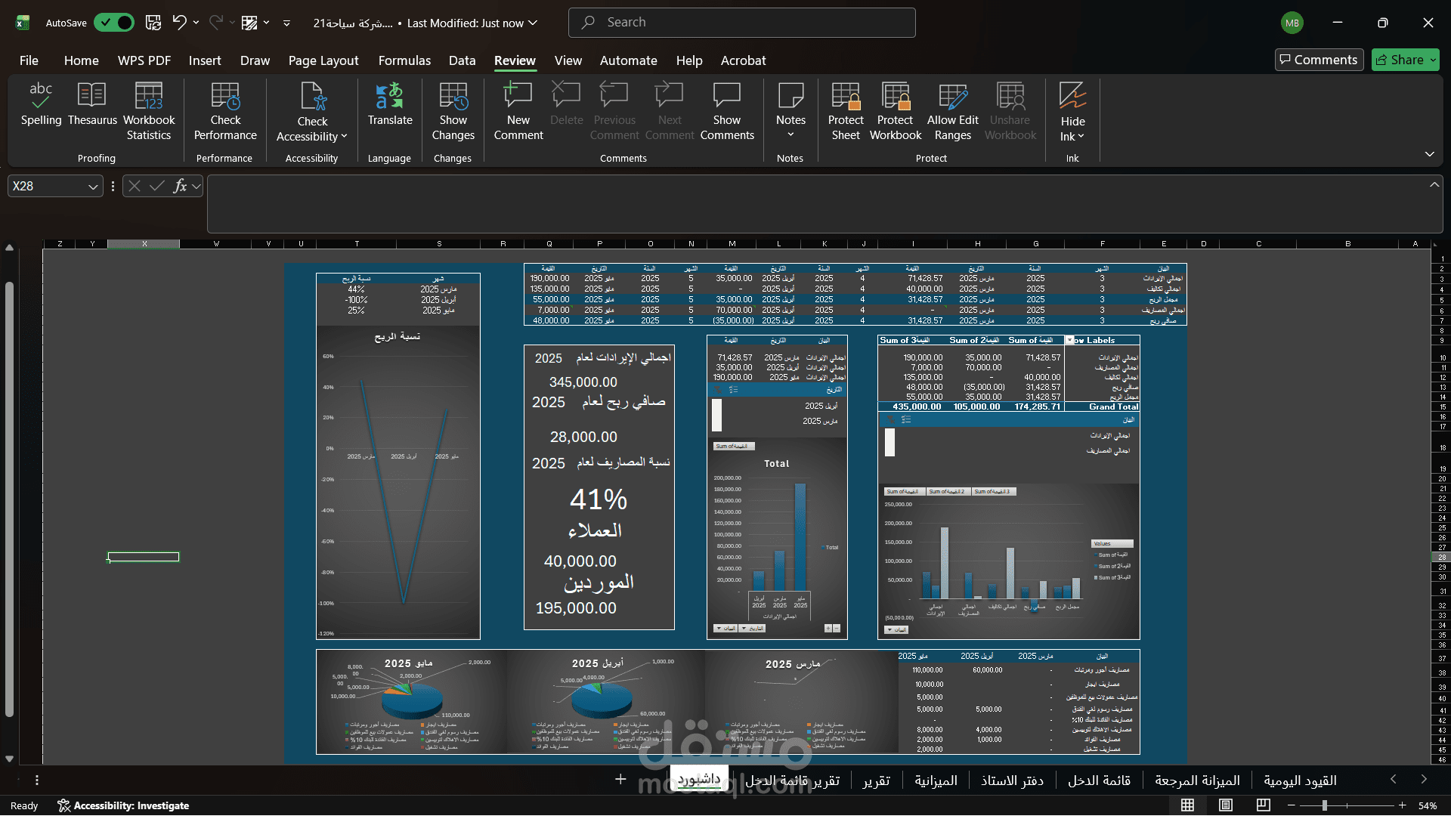Zoom out with the minus button
This screenshot has height=816, width=1451.
(1292, 805)
